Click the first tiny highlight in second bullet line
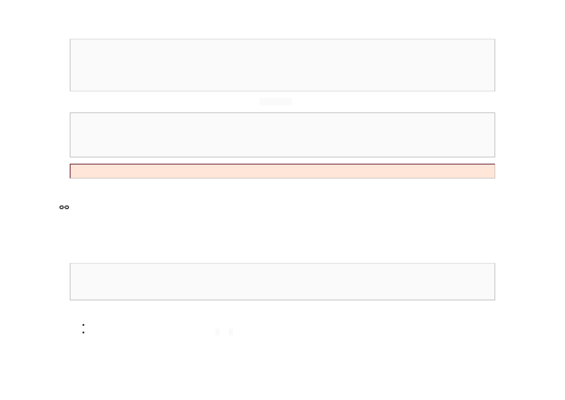Image resolution: width=565 pixels, height=400 pixels. coord(217,332)
